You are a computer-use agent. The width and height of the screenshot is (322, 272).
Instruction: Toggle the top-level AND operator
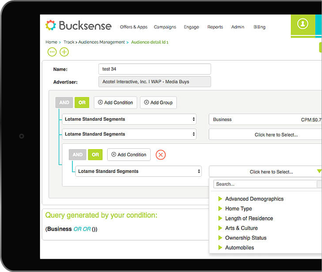pos(64,102)
